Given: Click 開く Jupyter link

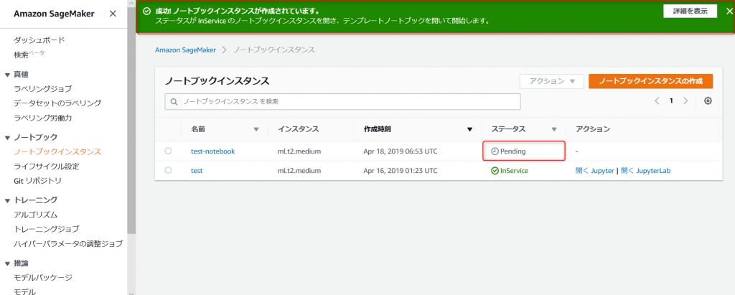Looking at the screenshot, I should click(x=594, y=171).
